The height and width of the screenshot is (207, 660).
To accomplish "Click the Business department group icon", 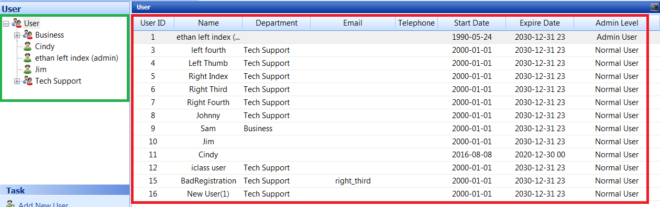I will pos(28,35).
